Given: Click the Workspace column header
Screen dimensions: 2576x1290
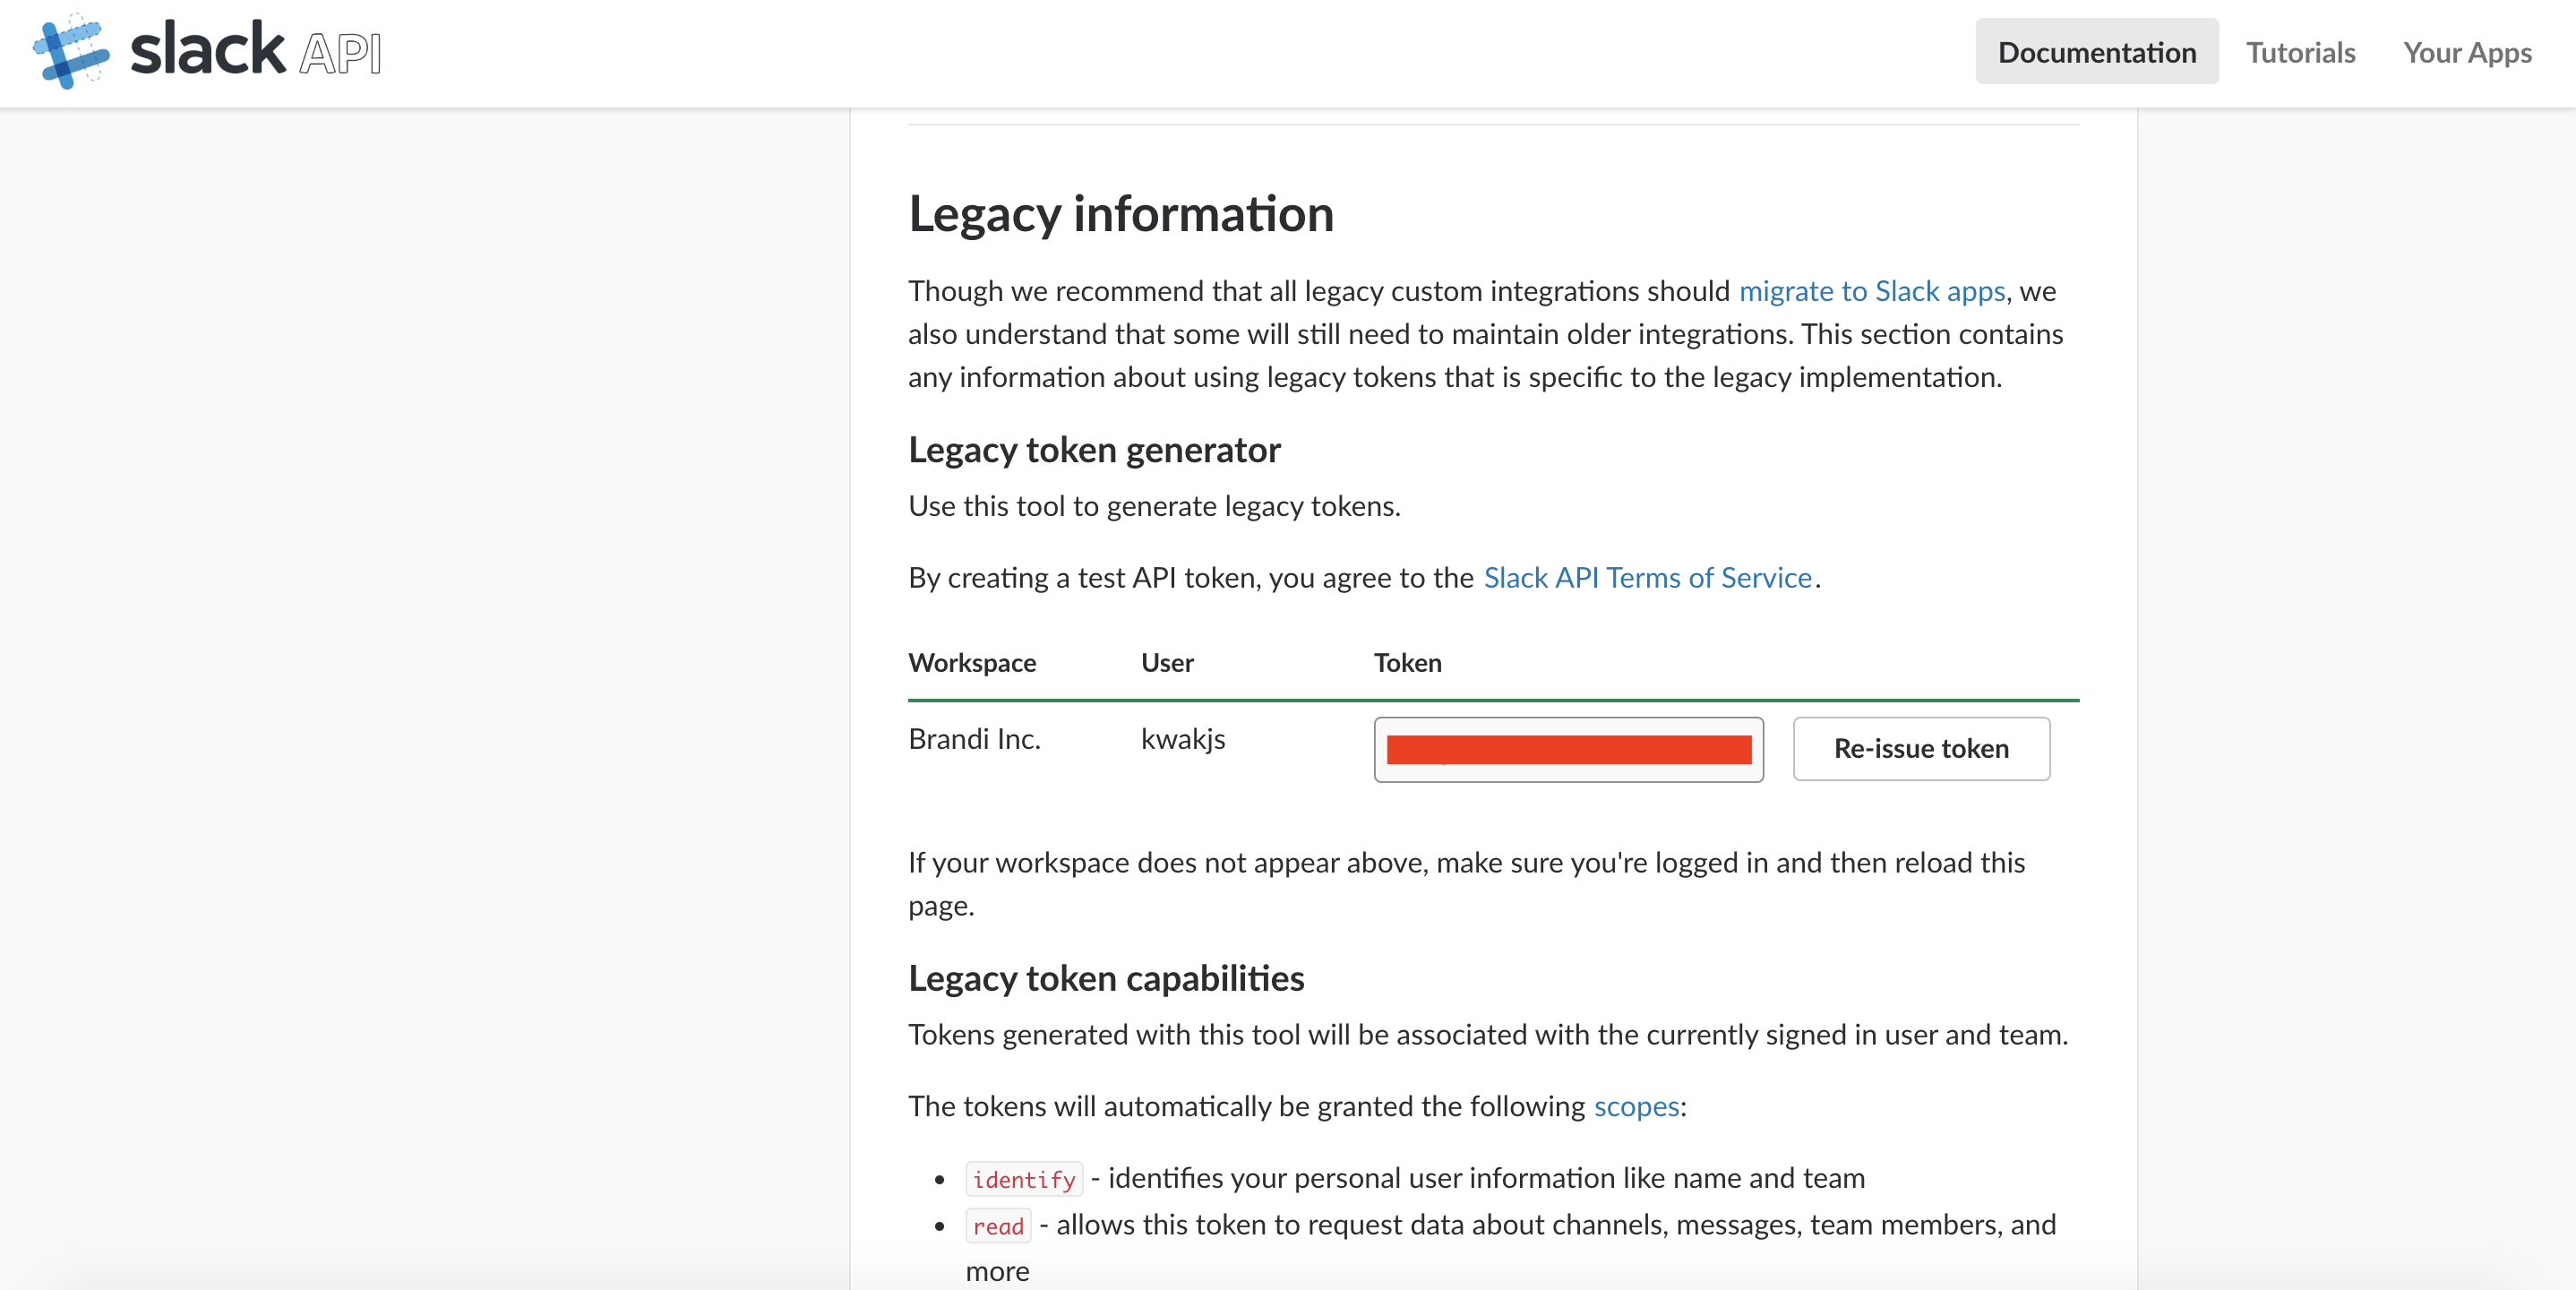Looking at the screenshot, I should pyautogui.click(x=972, y=663).
